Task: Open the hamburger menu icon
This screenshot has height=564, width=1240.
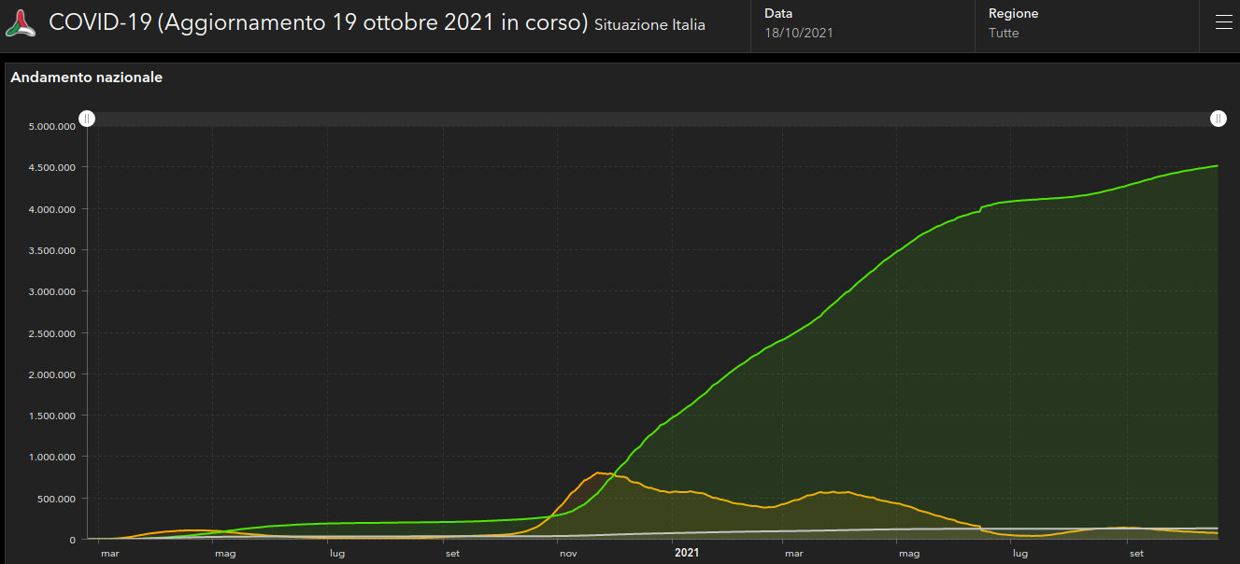Action: 1223,23
